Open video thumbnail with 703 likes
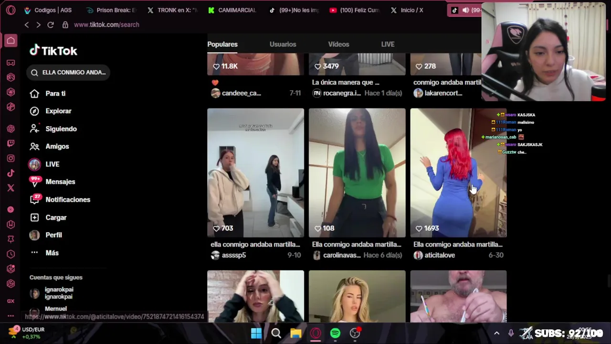This screenshot has width=611, height=344. [x=255, y=172]
